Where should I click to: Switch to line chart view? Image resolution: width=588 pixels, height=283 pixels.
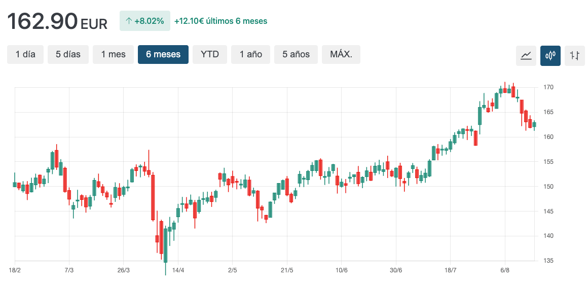(526, 56)
